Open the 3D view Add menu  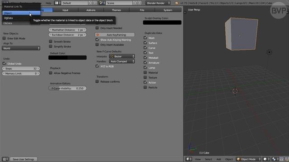[x=219, y=159]
